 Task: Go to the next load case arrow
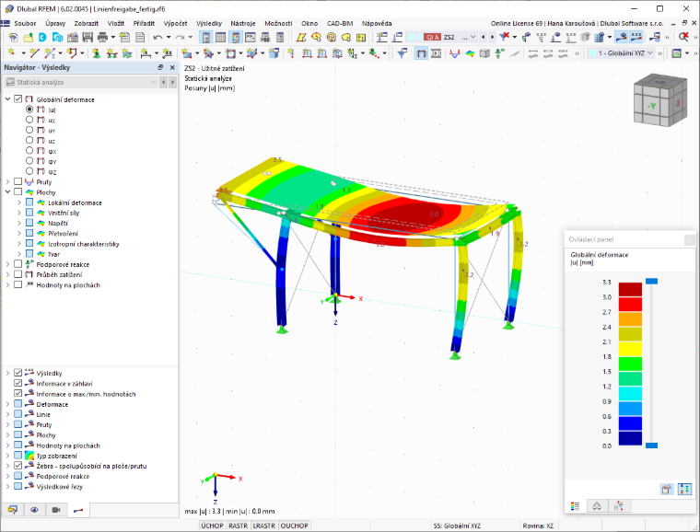coord(492,38)
